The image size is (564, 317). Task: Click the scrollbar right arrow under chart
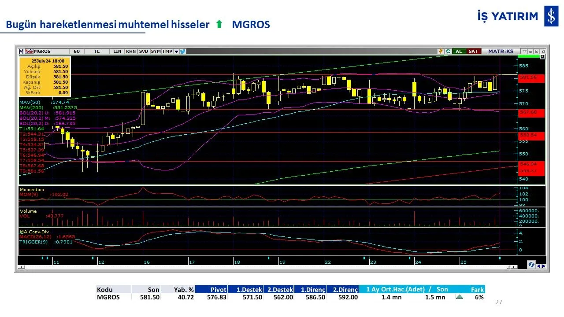(514, 267)
